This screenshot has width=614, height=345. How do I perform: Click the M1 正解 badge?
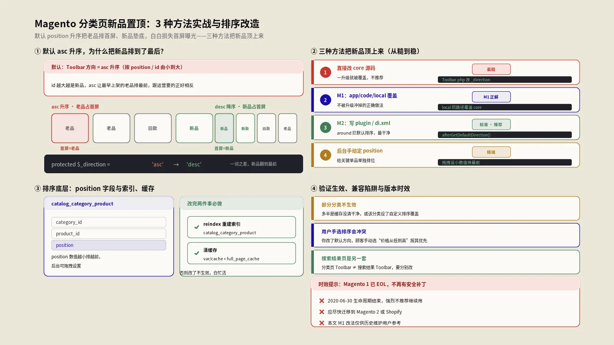coord(491,97)
